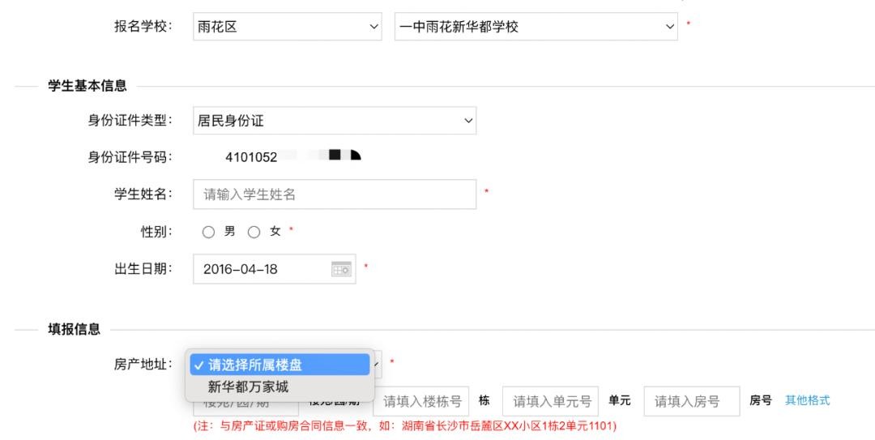Open the calendar picker icon for birth date
The image size is (875, 440).
point(342,269)
